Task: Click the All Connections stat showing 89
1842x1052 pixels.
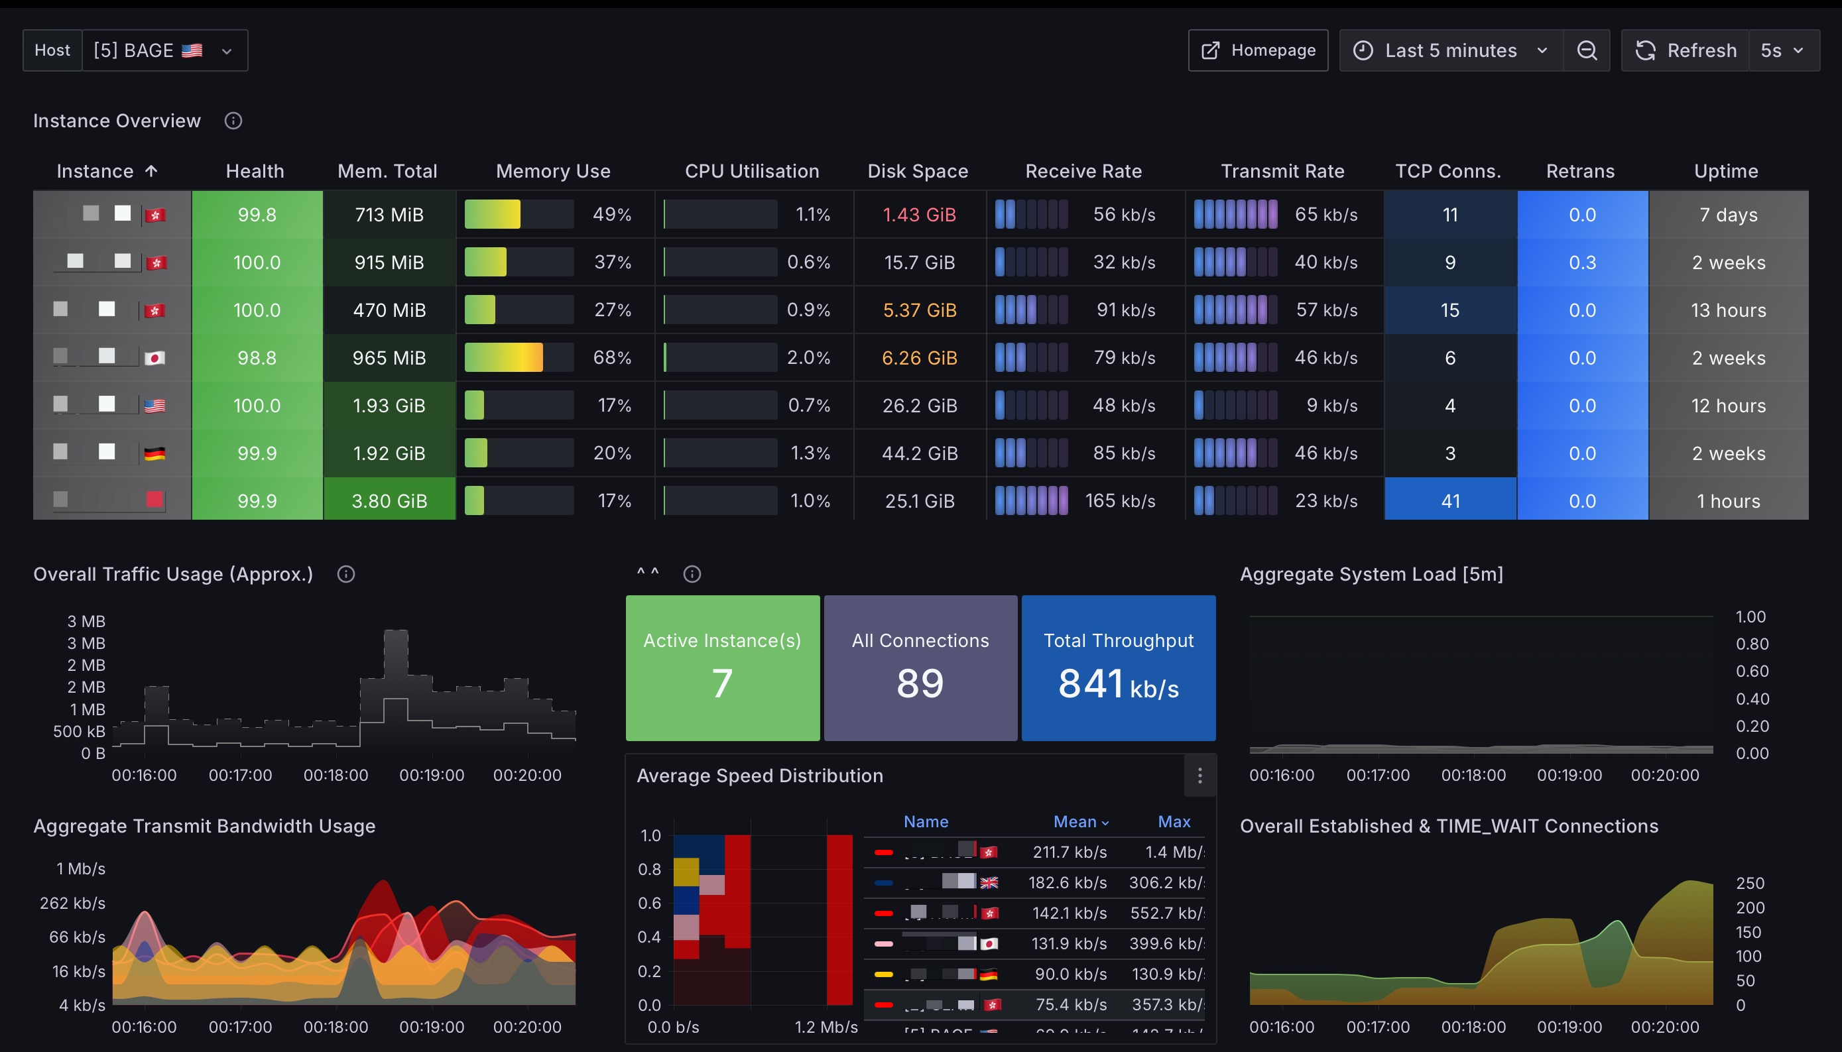Action: coord(920,668)
